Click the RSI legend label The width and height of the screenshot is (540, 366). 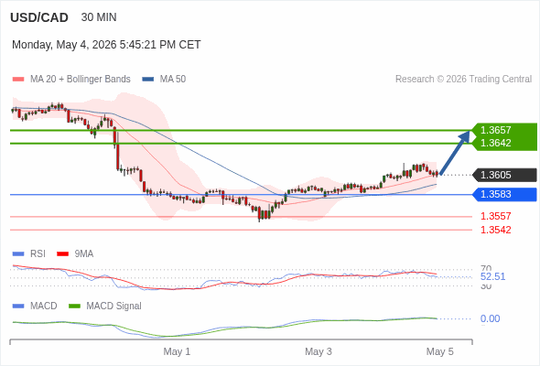tap(38, 253)
